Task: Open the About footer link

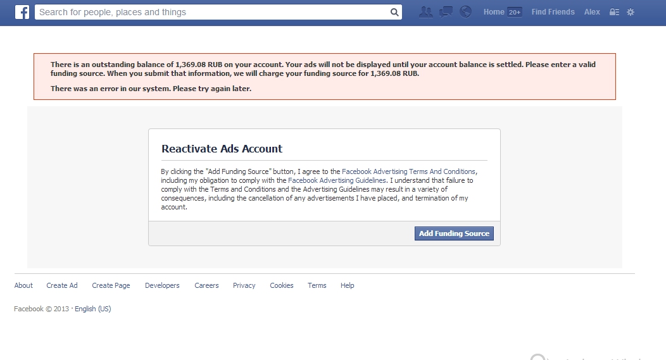Action: coord(23,285)
